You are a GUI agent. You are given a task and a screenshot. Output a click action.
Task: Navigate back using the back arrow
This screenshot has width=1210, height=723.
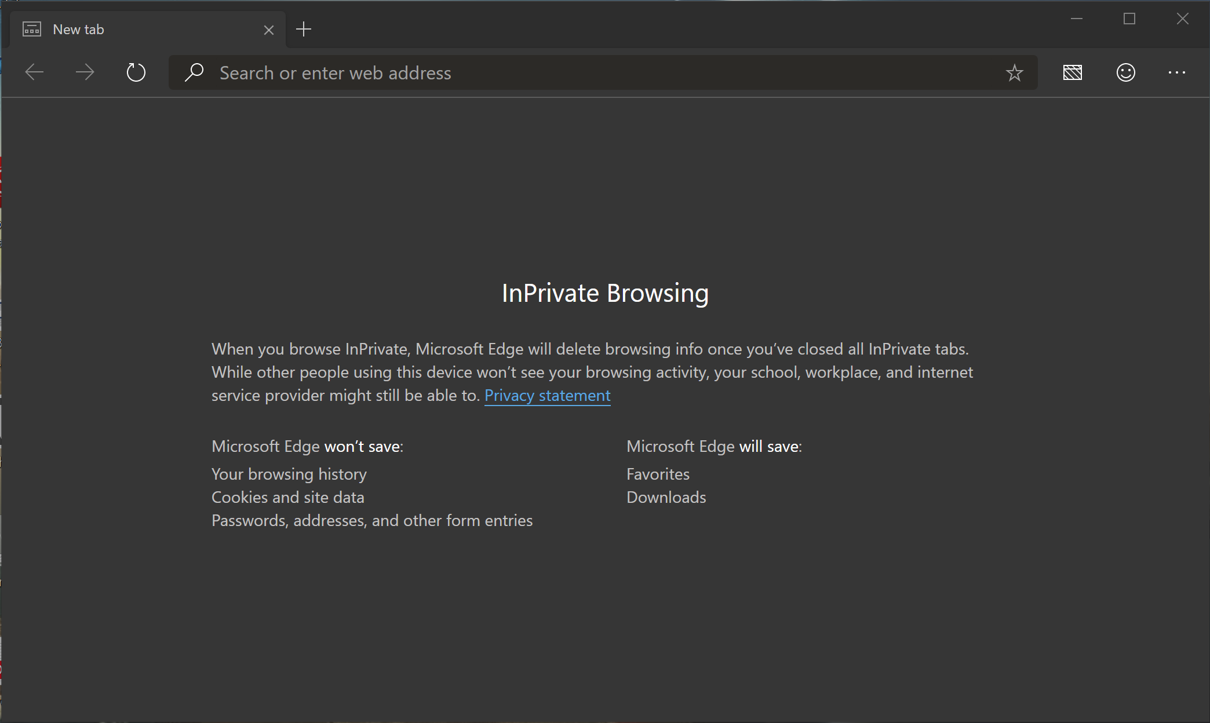pyautogui.click(x=34, y=72)
